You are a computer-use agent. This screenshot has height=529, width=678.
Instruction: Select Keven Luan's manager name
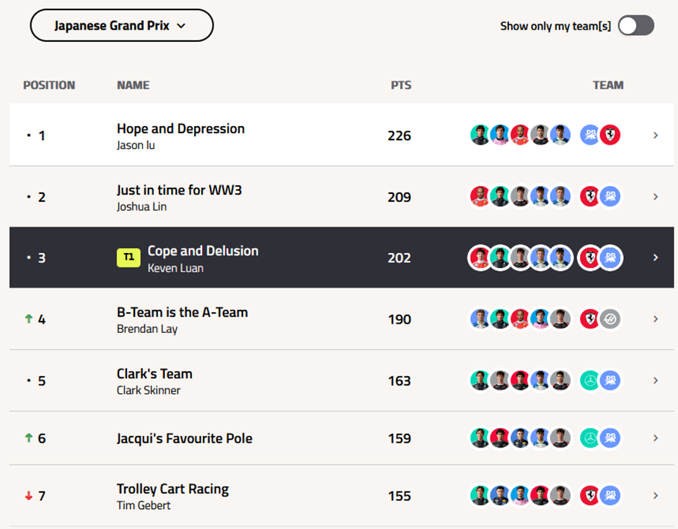[x=175, y=268]
